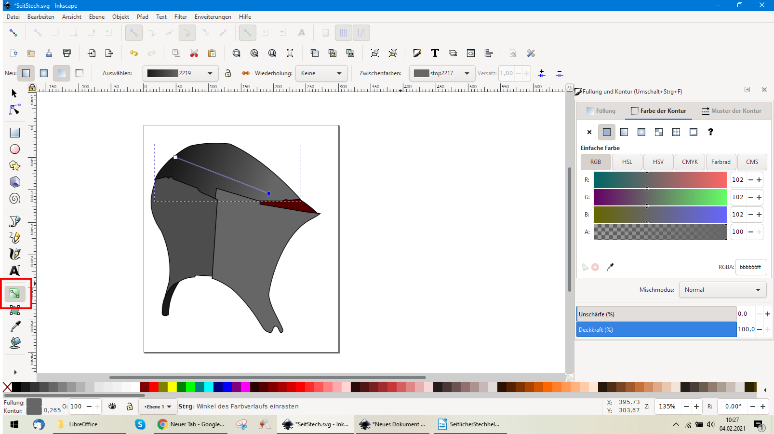774x434 pixels.
Task: Expand the Mischmodus dropdown showing Normal
Action: (x=722, y=290)
